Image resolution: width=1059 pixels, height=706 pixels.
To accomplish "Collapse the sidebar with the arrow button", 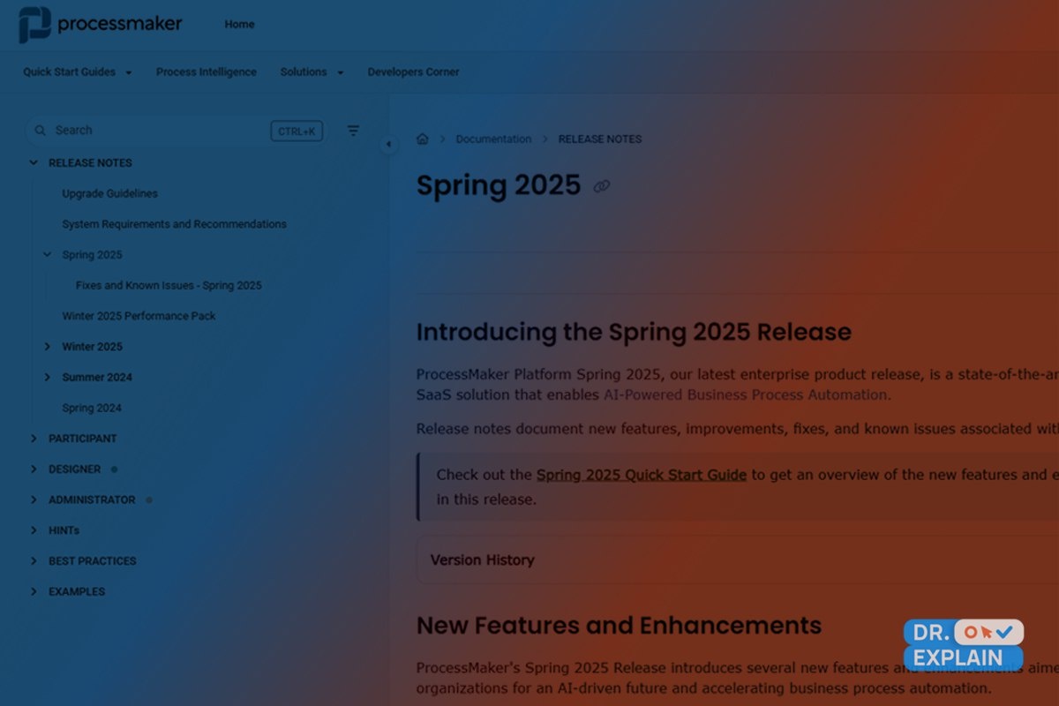I will (388, 145).
